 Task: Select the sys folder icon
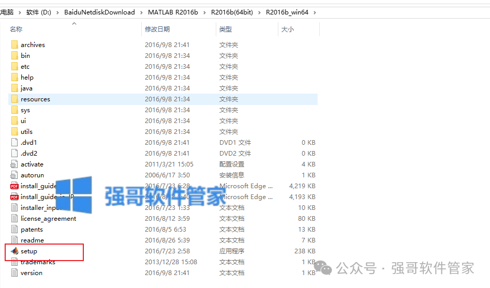14,110
